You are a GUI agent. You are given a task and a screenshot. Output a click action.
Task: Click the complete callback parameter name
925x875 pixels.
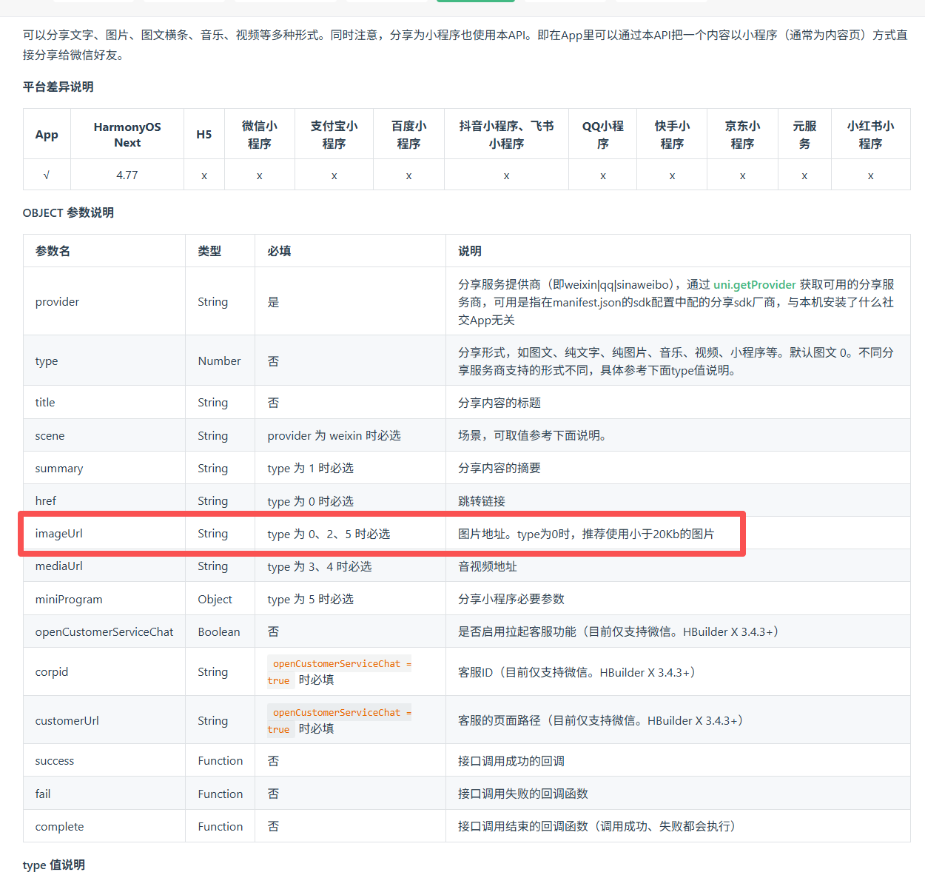[59, 826]
